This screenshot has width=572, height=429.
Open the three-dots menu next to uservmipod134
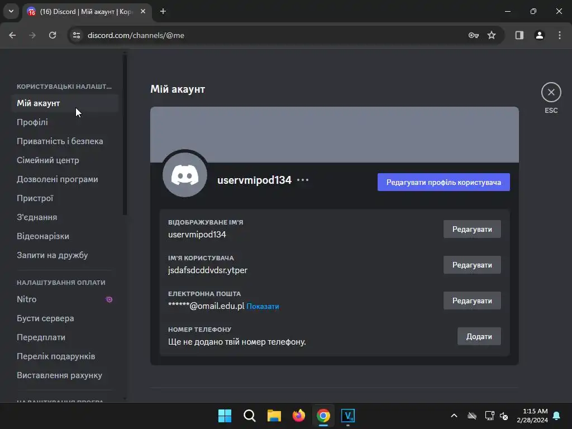tap(303, 180)
